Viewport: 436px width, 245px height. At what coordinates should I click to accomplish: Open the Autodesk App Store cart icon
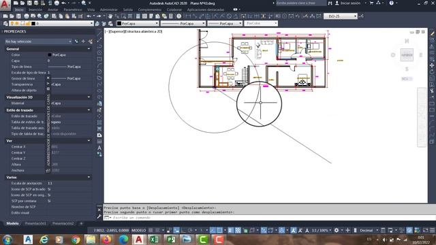point(371,3)
